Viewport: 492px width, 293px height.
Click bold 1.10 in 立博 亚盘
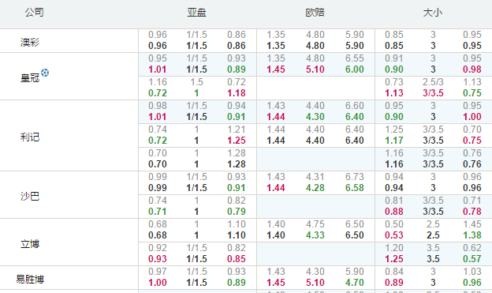click(237, 235)
